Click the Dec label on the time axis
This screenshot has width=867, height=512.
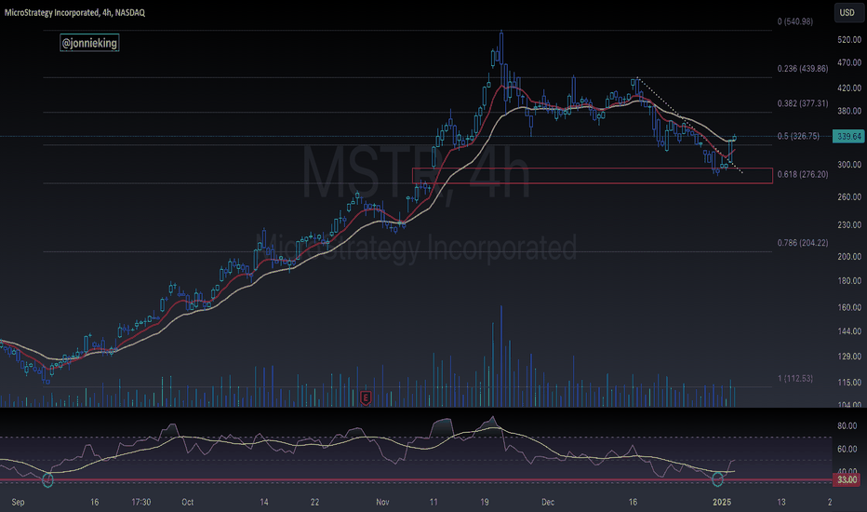click(548, 503)
